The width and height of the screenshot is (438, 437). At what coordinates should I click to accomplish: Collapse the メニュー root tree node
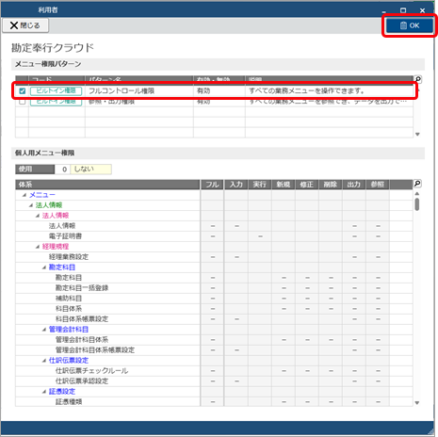(24, 195)
